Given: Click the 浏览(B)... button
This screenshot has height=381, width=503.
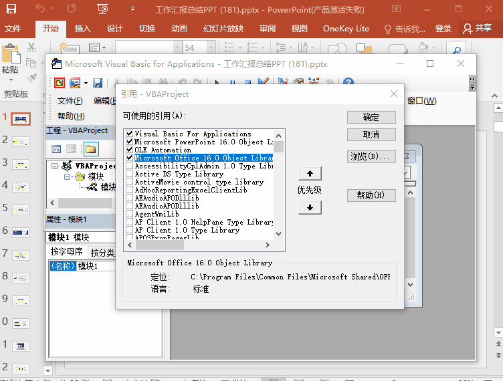Looking at the screenshot, I should point(371,156).
